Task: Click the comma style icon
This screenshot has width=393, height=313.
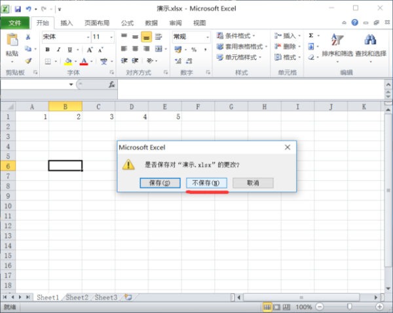Action: (205, 50)
